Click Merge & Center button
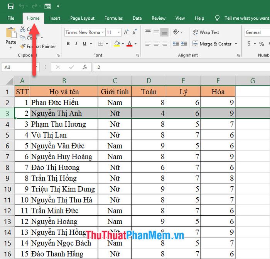Screen dimensions: 270x259 (x=212, y=44)
